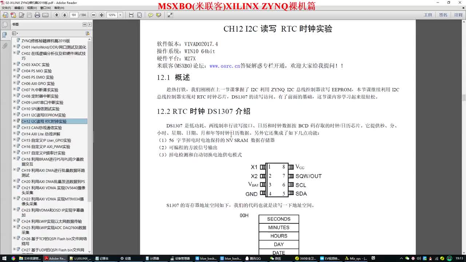Open 设备管理器 from the taskbar
Viewport: 466px width, 262px height.
(x=182, y=258)
